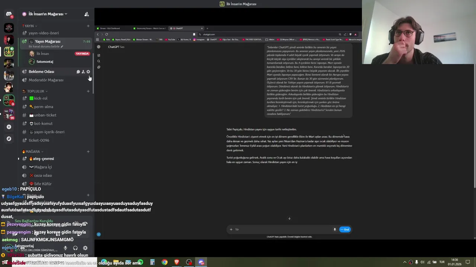This screenshot has width=476, height=267.
Task: Select user fatomontaj in voice channel
Action: 45,62
